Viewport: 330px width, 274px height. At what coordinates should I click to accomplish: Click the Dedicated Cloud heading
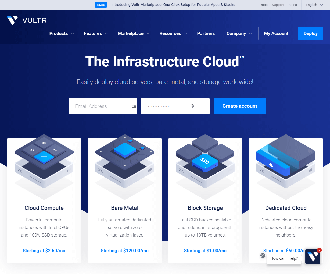286,208
